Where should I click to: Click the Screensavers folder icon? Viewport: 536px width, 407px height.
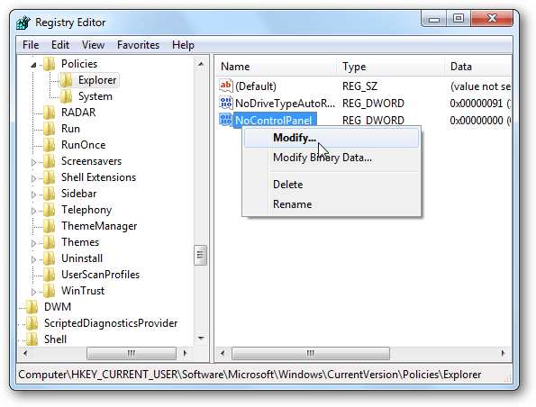[49, 161]
